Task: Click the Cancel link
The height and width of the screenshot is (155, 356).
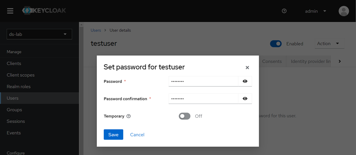Action: pyautogui.click(x=137, y=135)
